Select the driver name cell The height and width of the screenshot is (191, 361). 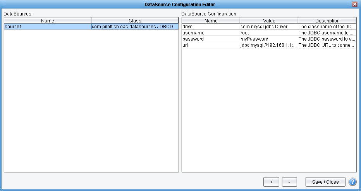tap(211, 27)
